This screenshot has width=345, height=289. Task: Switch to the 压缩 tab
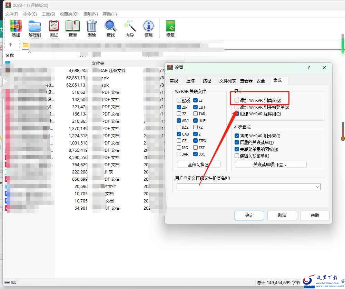(x=190, y=81)
